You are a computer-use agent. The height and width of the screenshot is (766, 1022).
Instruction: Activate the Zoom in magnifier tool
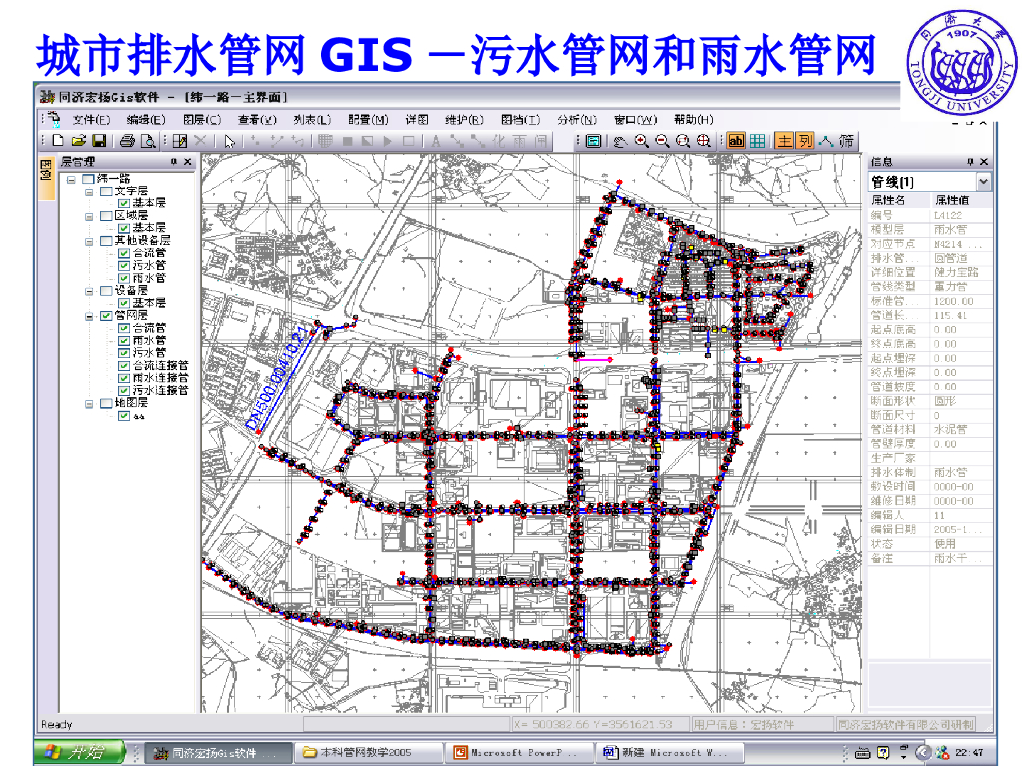[641, 141]
